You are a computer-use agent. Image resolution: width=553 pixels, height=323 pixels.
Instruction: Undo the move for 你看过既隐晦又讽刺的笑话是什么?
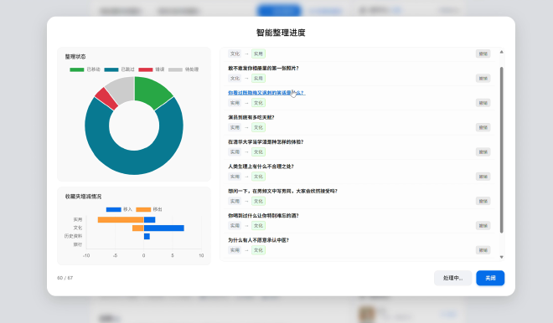click(x=483, y=103)
